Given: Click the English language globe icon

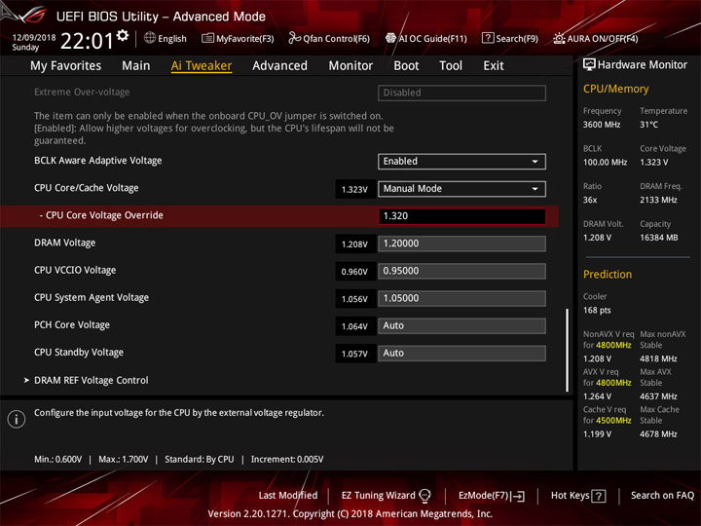Looking at the screenshot, I should pos(150,38).
